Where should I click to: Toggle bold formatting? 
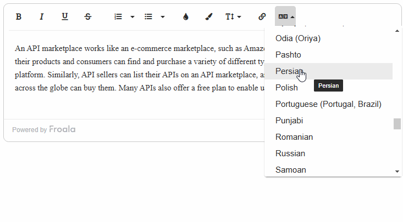[x=19, y=16]
